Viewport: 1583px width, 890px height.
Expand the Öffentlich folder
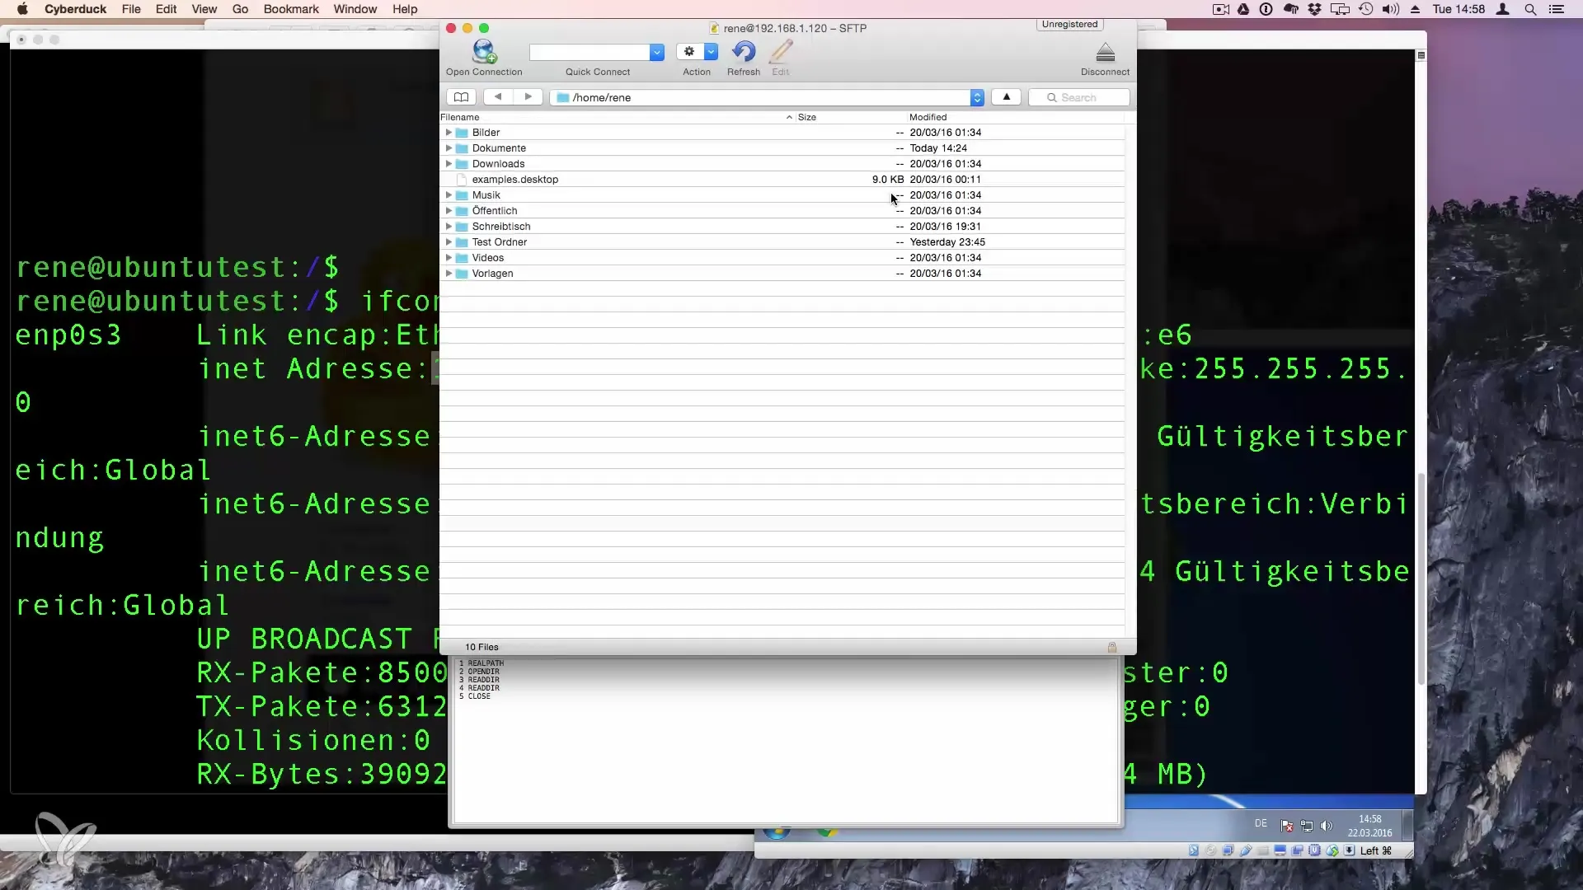[449, 211]
